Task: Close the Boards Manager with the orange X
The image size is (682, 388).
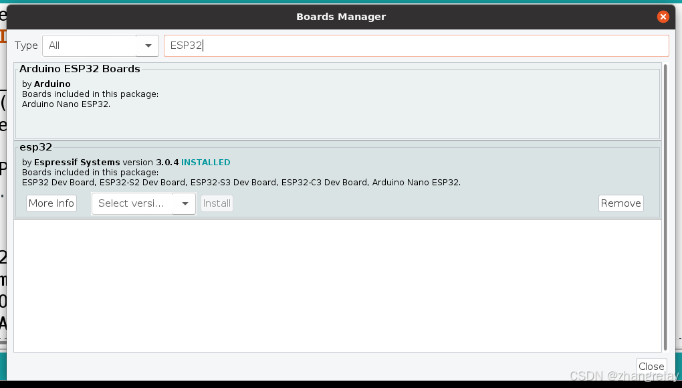Action: [663, 17]
